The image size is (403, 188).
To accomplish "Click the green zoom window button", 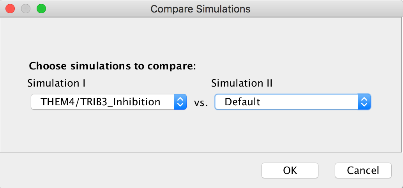I will (x=41, y=9).
